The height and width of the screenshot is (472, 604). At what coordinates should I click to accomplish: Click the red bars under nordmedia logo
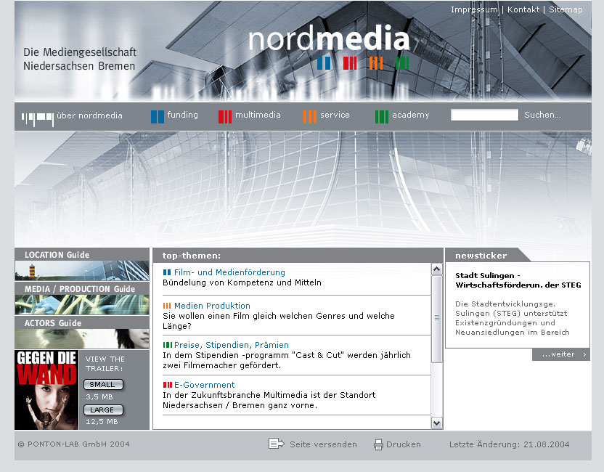click(350, 63)
